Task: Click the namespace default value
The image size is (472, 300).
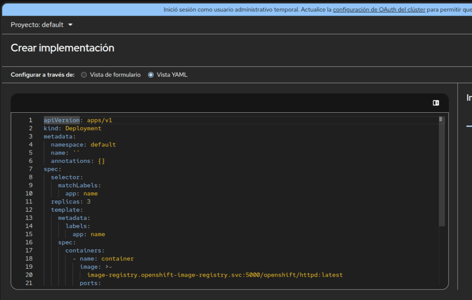Action: click(103, 144)
